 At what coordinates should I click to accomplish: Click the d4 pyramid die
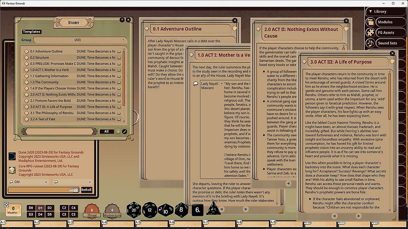click(x=213, y=209)
